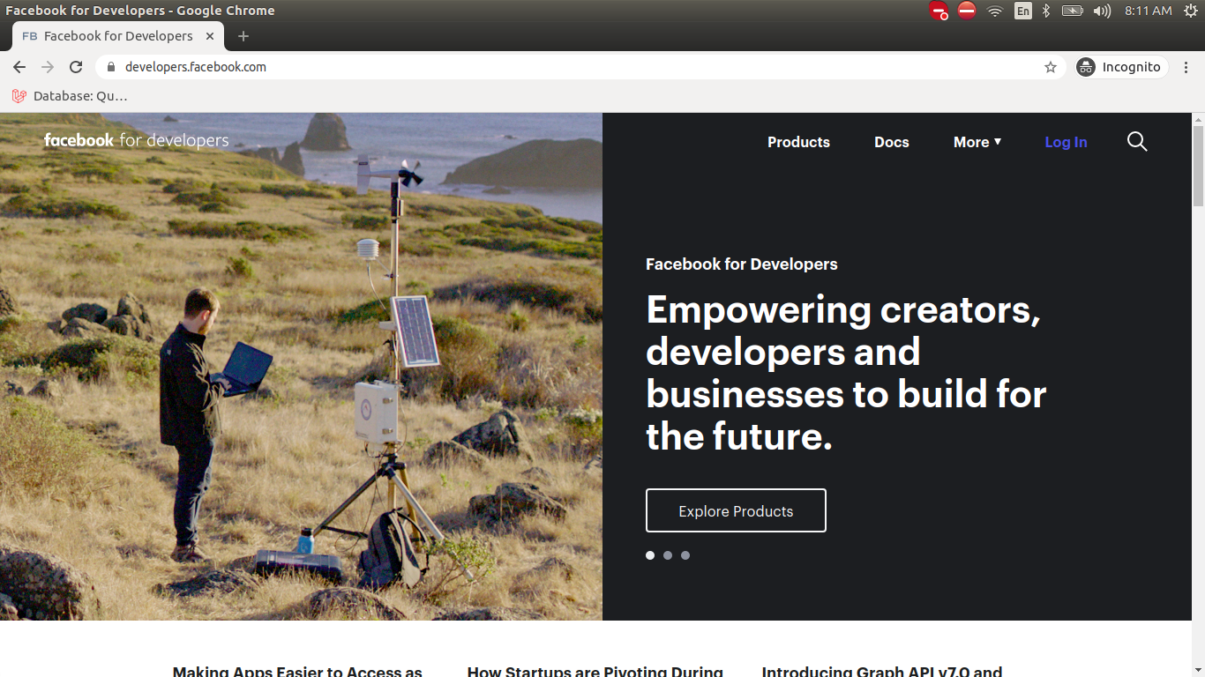
Task: Select the second carousel dot
Action: (668, 555)
